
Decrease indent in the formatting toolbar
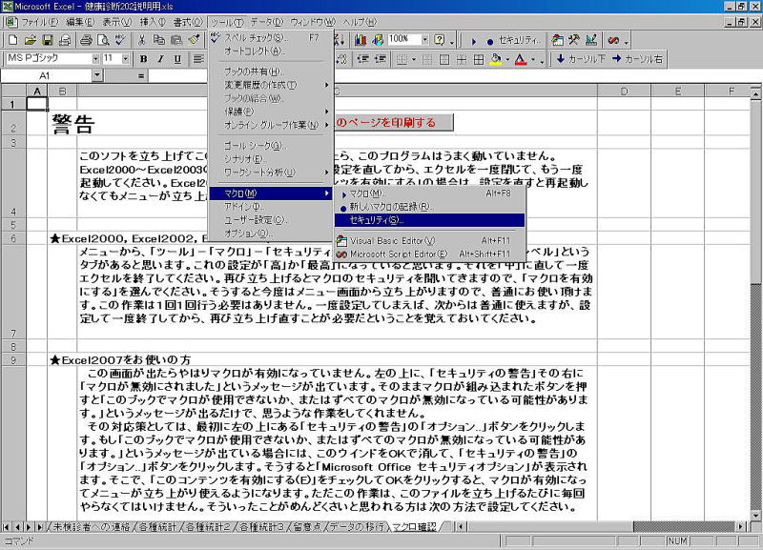click(x=363, y=59)
